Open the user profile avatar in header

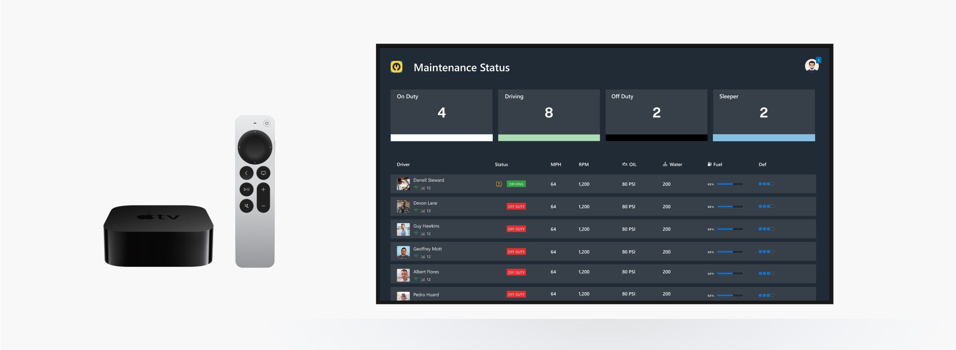pyautogui.click(x=811, y=65)
